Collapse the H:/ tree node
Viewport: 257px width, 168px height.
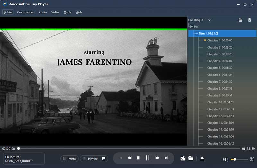coord(191,27)
